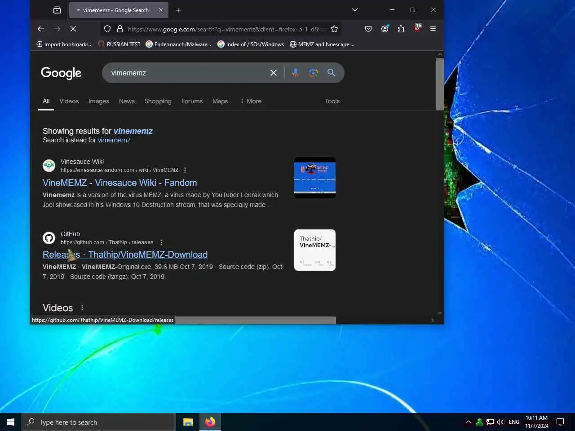This screenshot has height=431, width=575.
Task: Open Action Center notifications icon
Action: coord(560,422)
